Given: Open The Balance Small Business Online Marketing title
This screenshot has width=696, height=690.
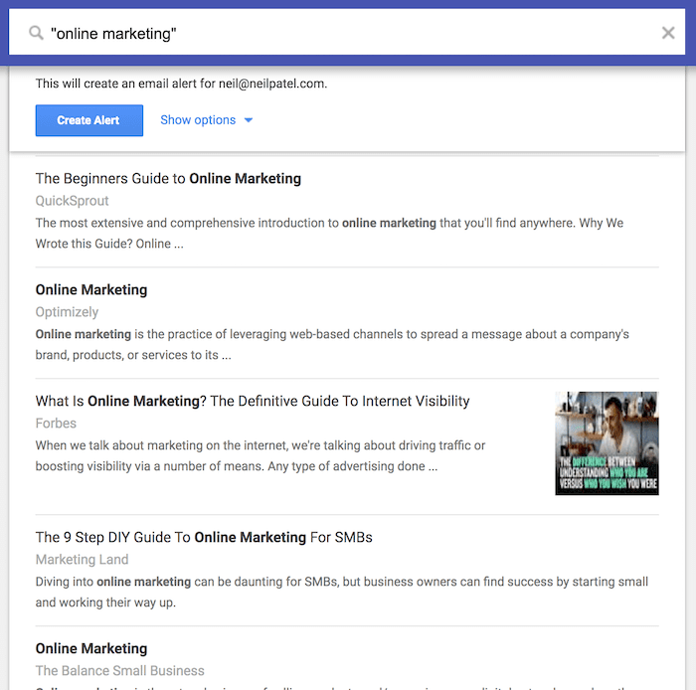Looking at the screenshot, I should tap(91, 648).
